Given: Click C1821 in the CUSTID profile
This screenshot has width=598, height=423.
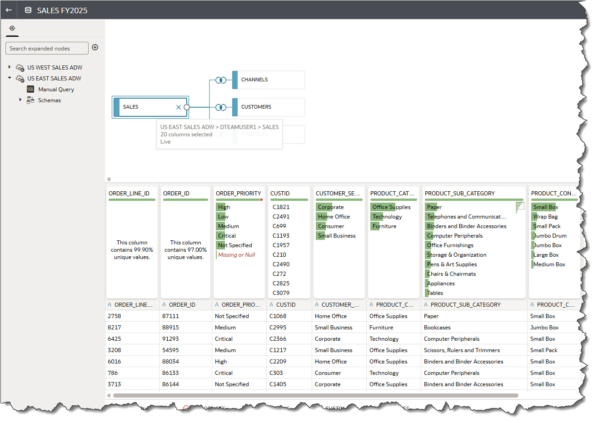Looking at the screenshot, I should click(281, 207).
